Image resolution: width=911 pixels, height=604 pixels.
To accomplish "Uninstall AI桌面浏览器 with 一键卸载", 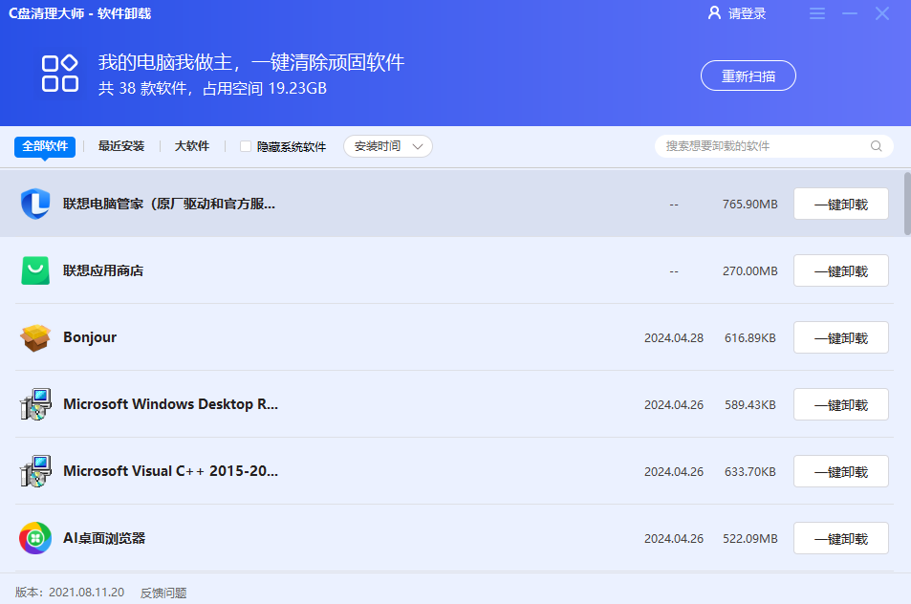I will (840, 538).
